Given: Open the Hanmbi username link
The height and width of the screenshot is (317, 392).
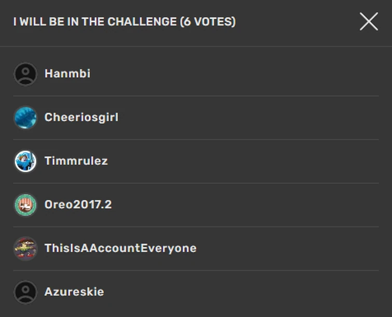Looking at the screenshot, I should click(67, 74).
